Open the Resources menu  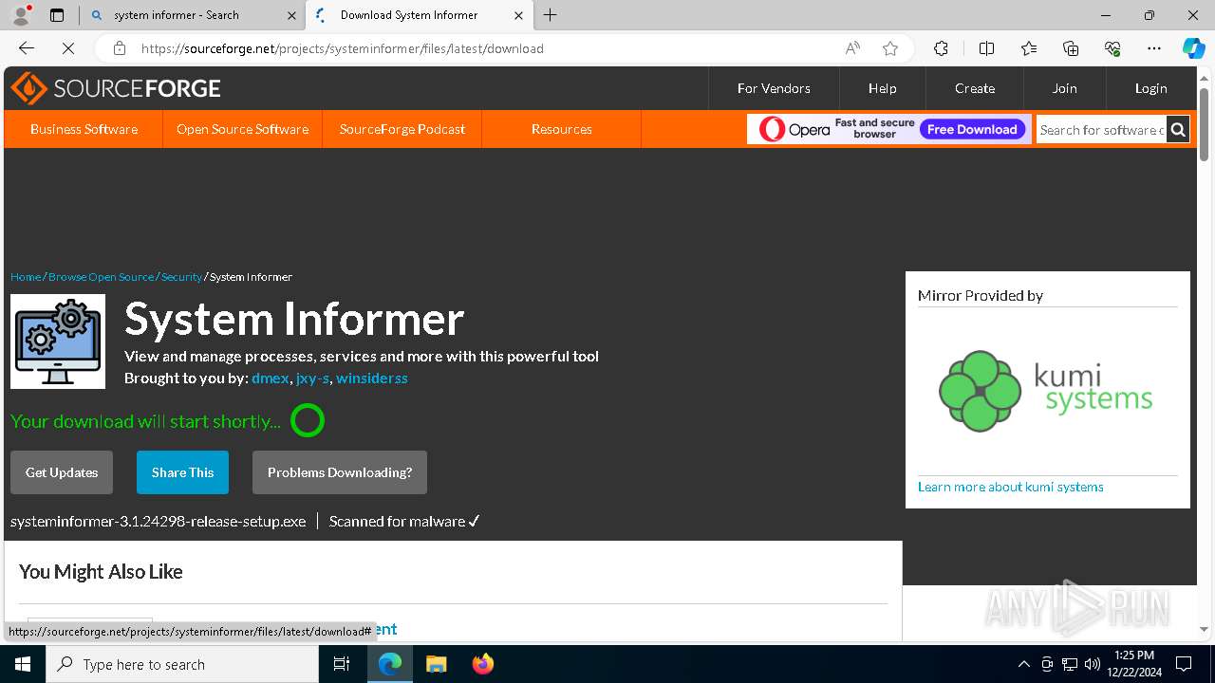(x=562, y=129)
